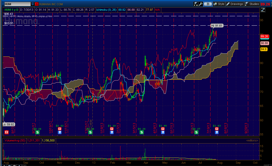Click the cyan 88.92 Ichimoku value
272x166 pixels.
click(x=122, y=10)
